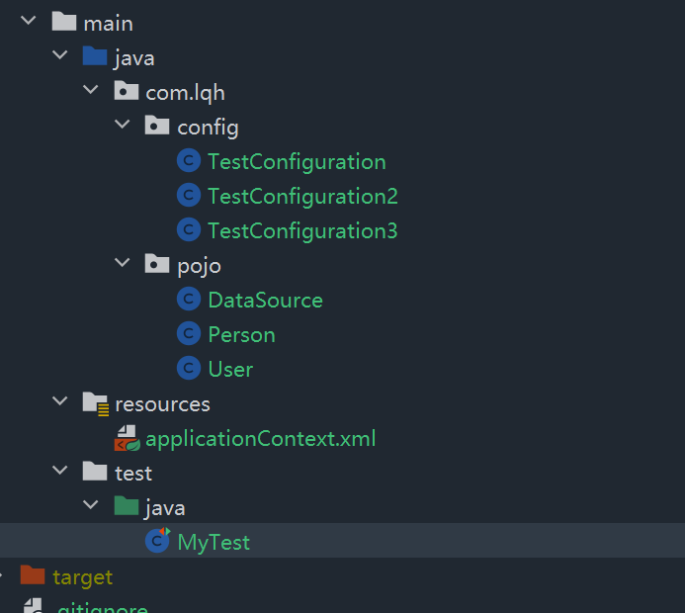This screenshot has height=613, width=685.
Task: Click the orange target folder icon
Action: point(33,575)
